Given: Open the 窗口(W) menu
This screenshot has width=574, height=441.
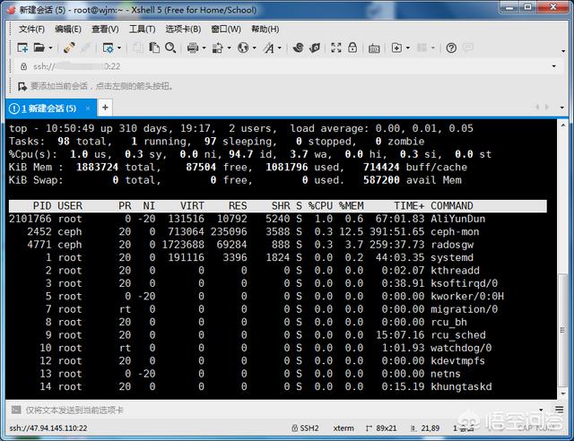Looking at the screenshot, I should [226, 30].
